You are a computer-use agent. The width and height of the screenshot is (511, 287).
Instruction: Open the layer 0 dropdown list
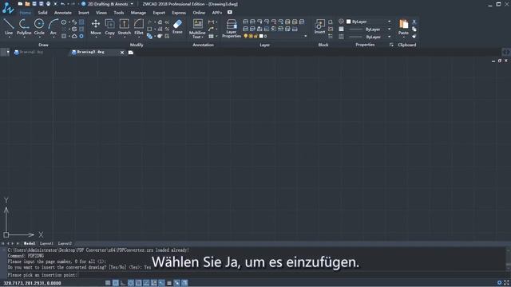(x=305, y=36)
